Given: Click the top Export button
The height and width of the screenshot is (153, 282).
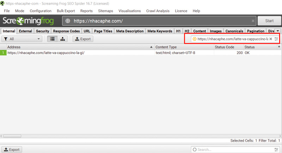Looking at the screenshot, I should 83,39.
